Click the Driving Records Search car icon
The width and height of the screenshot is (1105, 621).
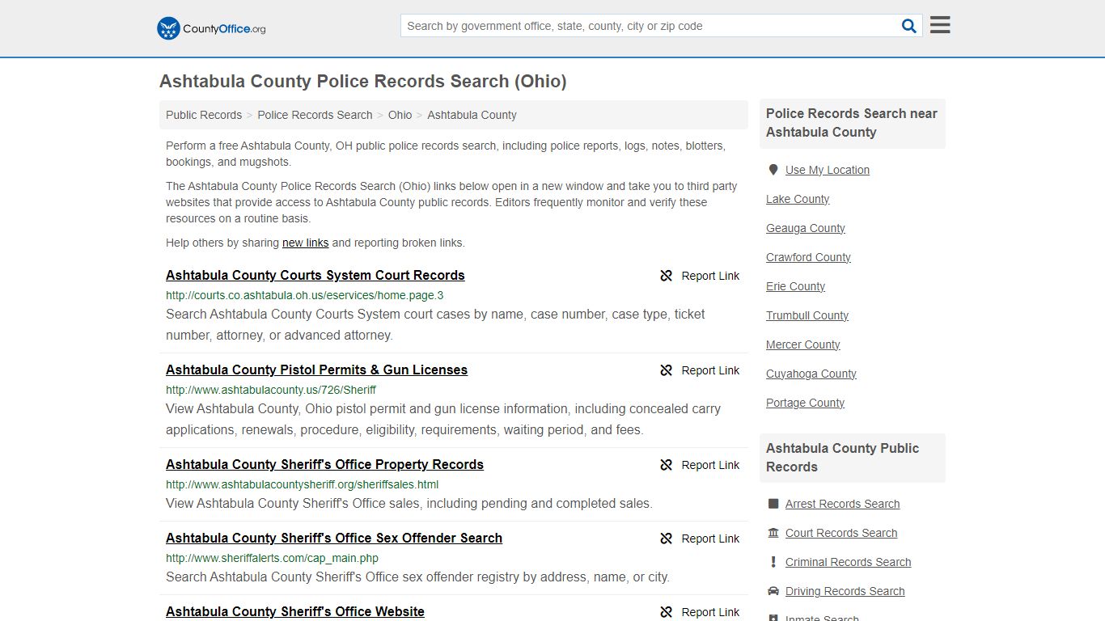[773, 591]
